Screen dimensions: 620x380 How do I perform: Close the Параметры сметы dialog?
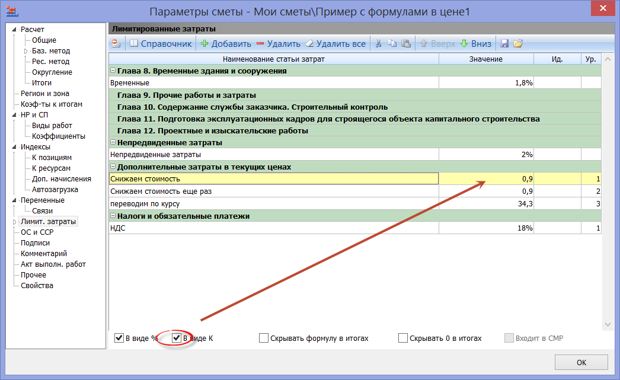coord(603,8)
